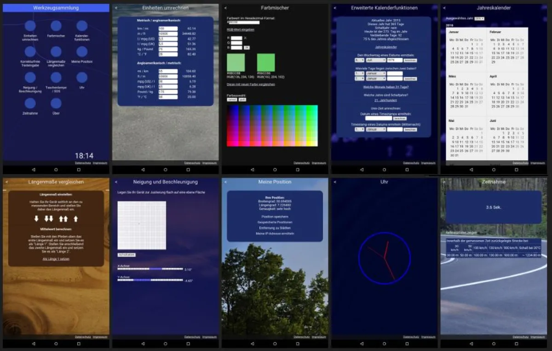Activate the normal Farbauswahl mode
Viewport: 552px width, 351px height.
(x=232, y=99)
